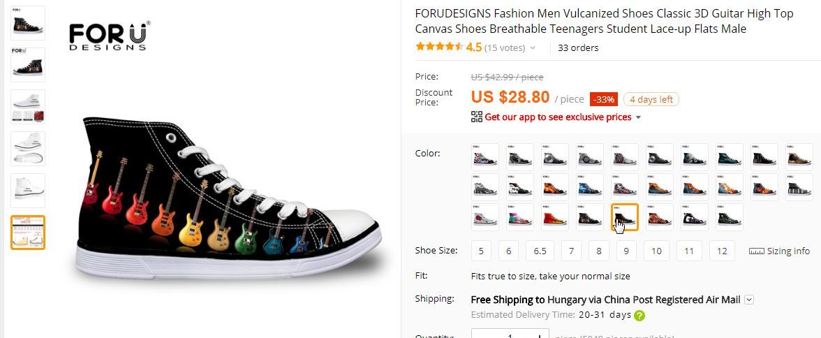Open the Sizing info ruler icon
The image size is (821, 338).
tap(757, 251)
